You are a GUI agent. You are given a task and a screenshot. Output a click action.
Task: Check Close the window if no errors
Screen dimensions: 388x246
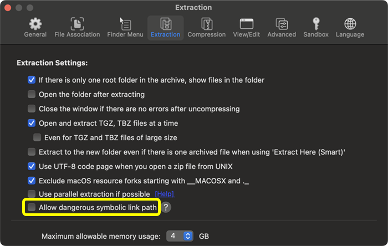point(32,109)
